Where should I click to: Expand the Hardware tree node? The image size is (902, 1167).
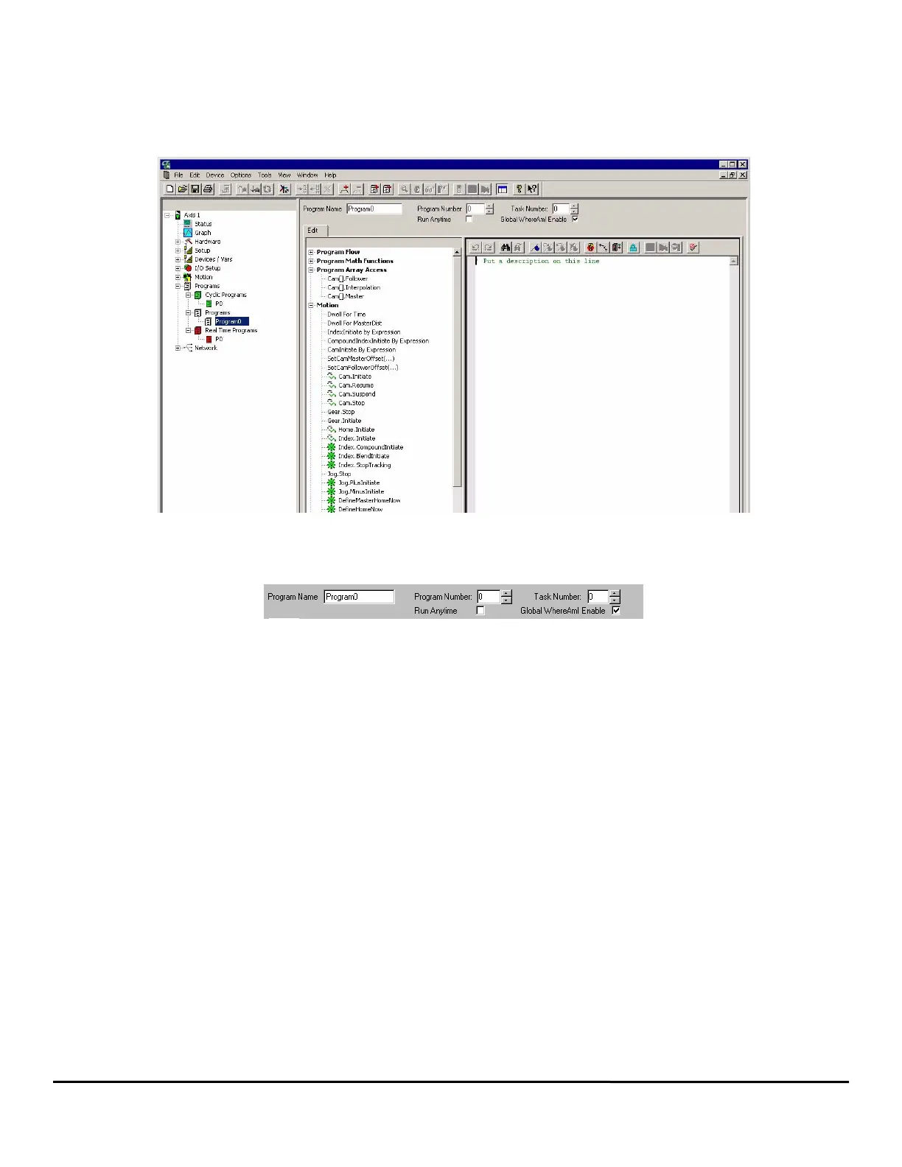click(x=178, y=242)
